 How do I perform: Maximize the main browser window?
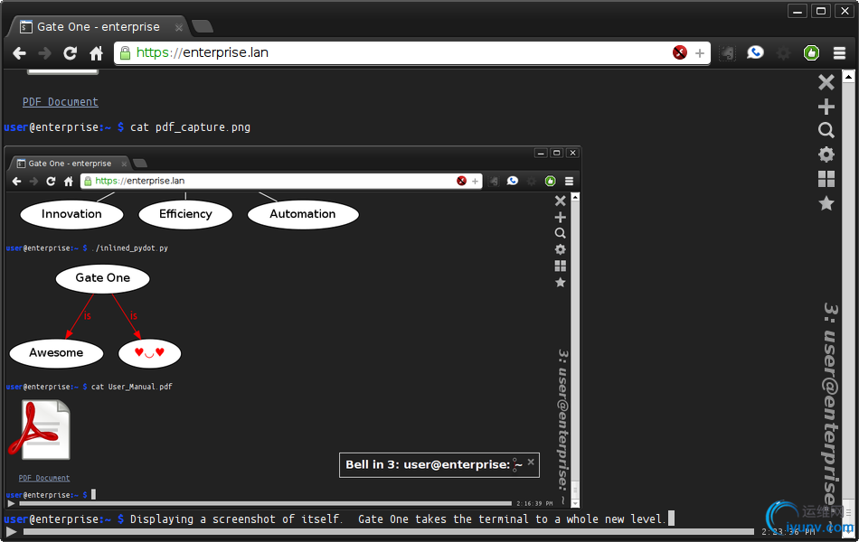[821, 11]
